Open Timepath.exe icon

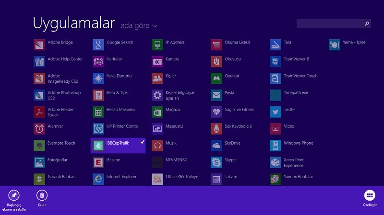tap(275, 95)
